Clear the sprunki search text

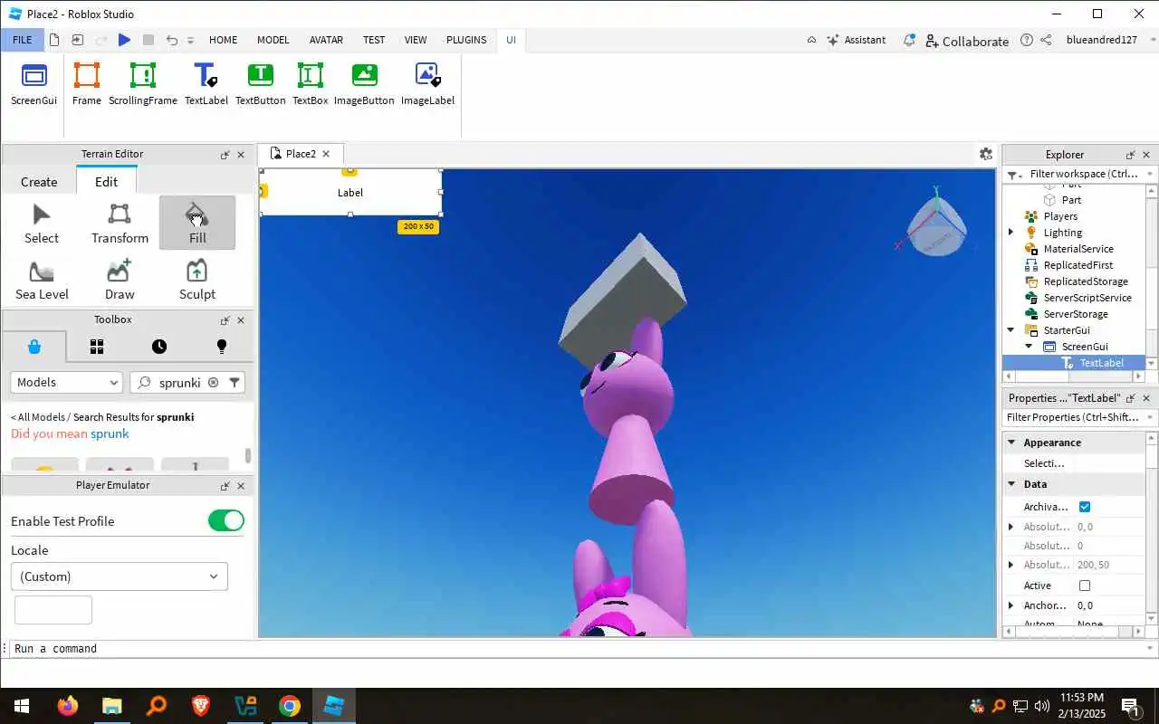point(213,383)
